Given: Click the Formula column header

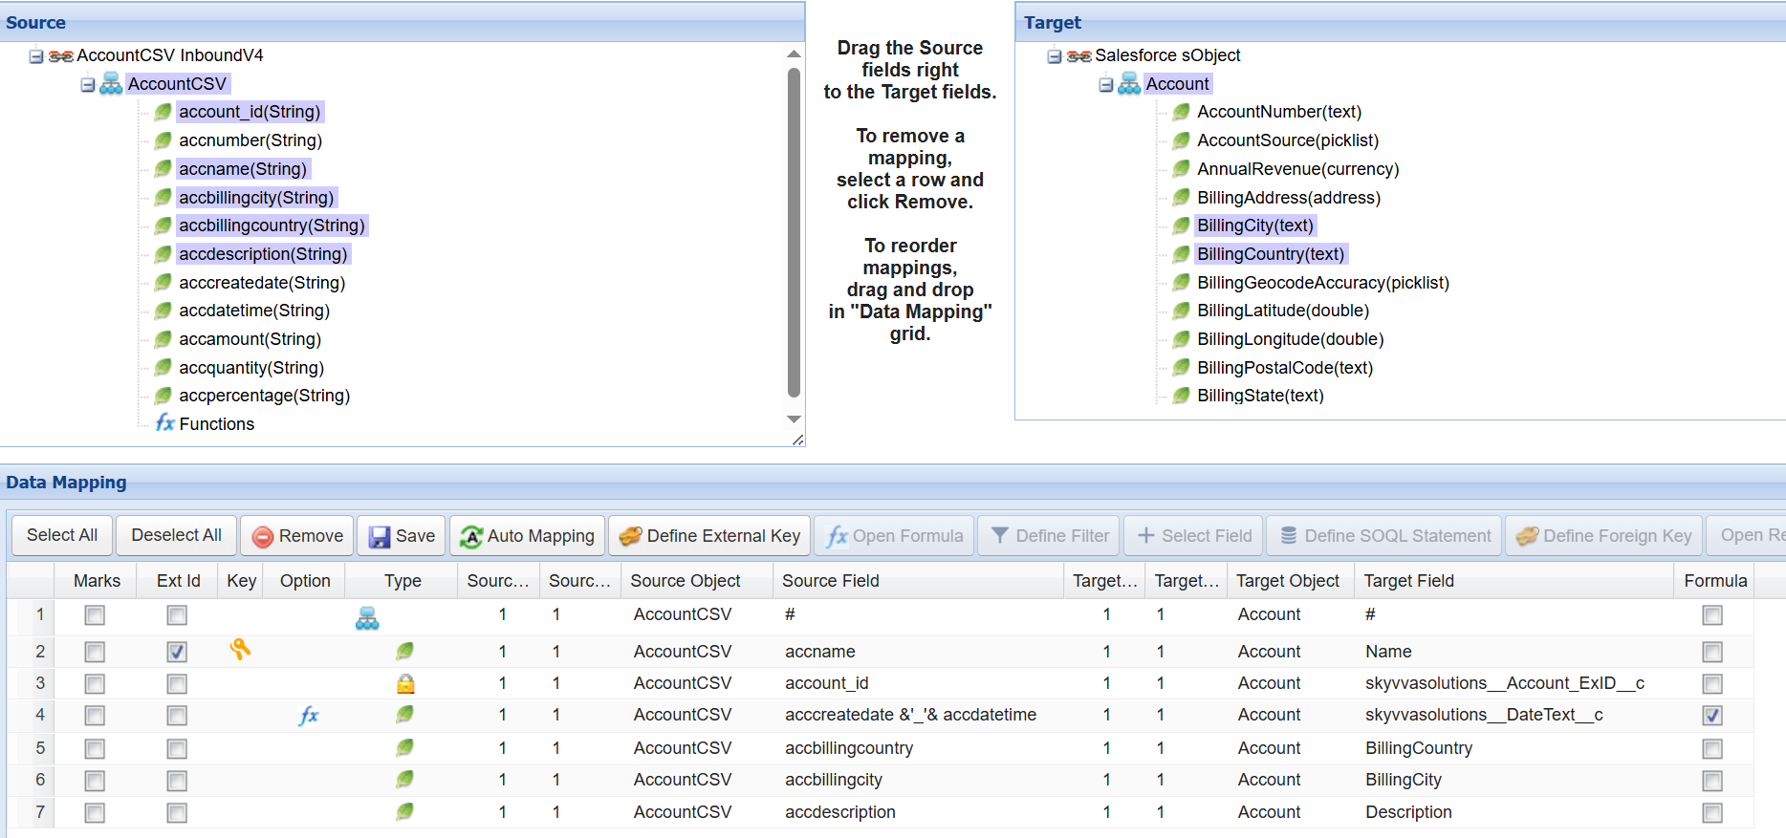Looking at the screenshot, I should pos(1714,581).
